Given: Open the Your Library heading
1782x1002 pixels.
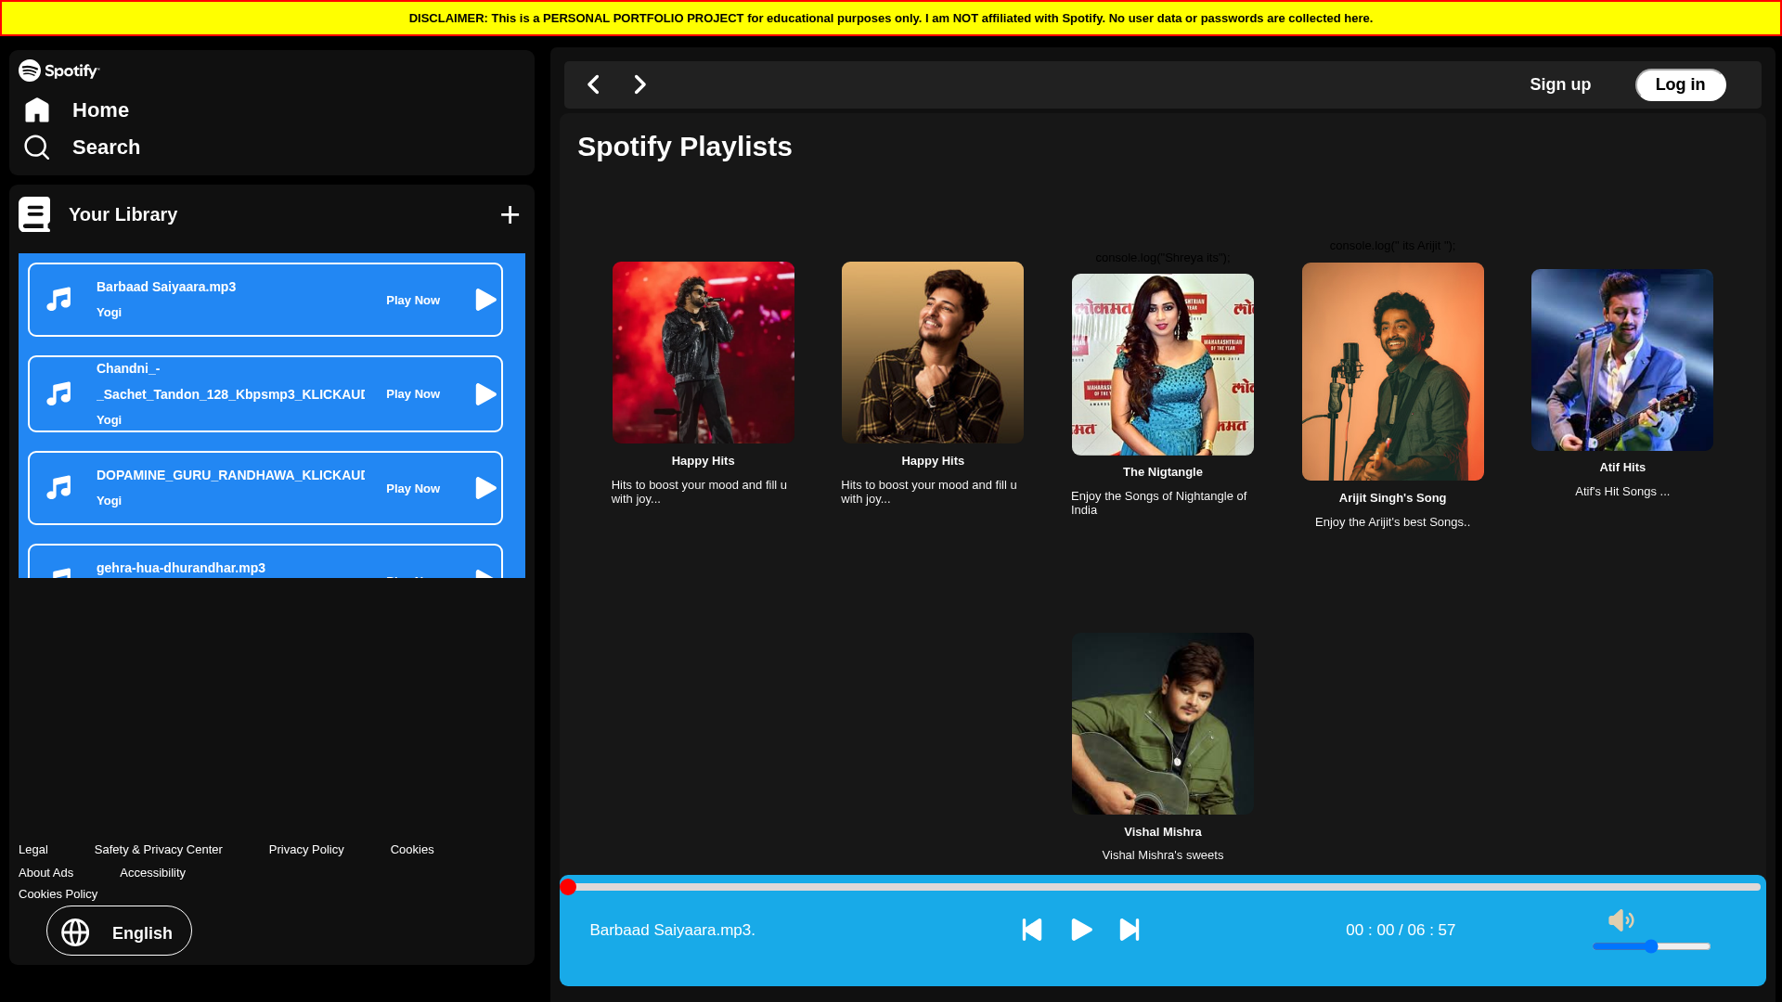Looking at the screenshot, I should tap(123, 214).
